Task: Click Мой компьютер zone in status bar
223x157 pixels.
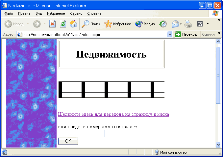Action: (171, 152)
